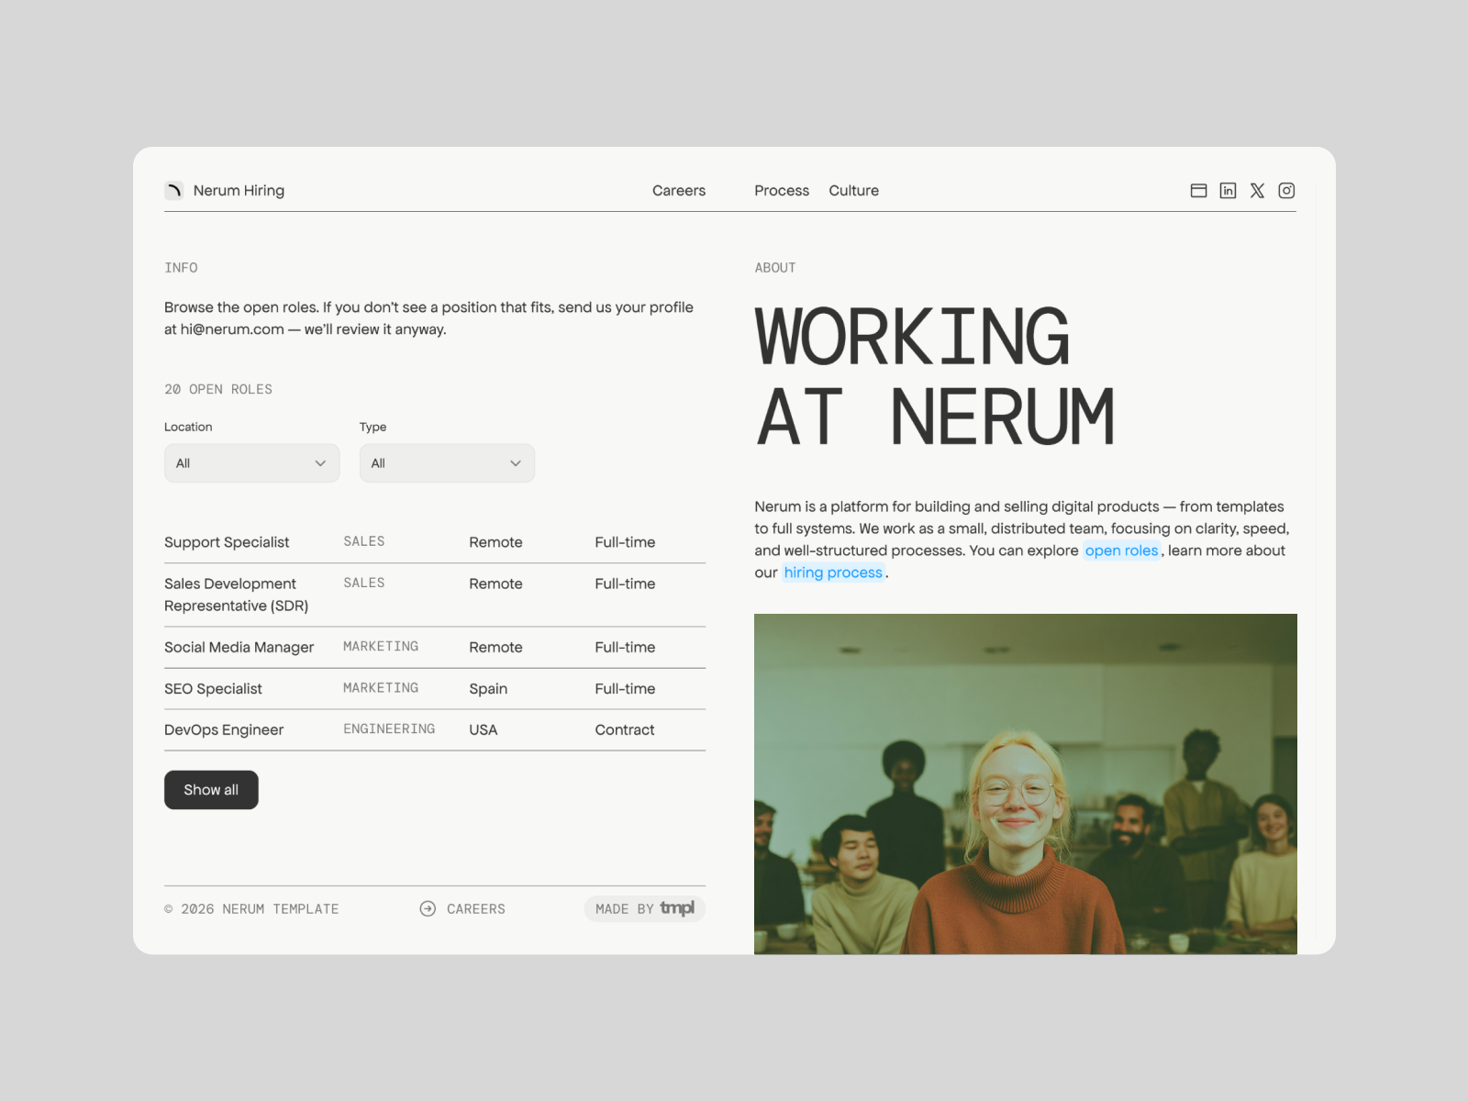The height and width of the screenshot is (1101, 1468).
Task: Click the MADE BY tmpl badge
Action: 644,908
